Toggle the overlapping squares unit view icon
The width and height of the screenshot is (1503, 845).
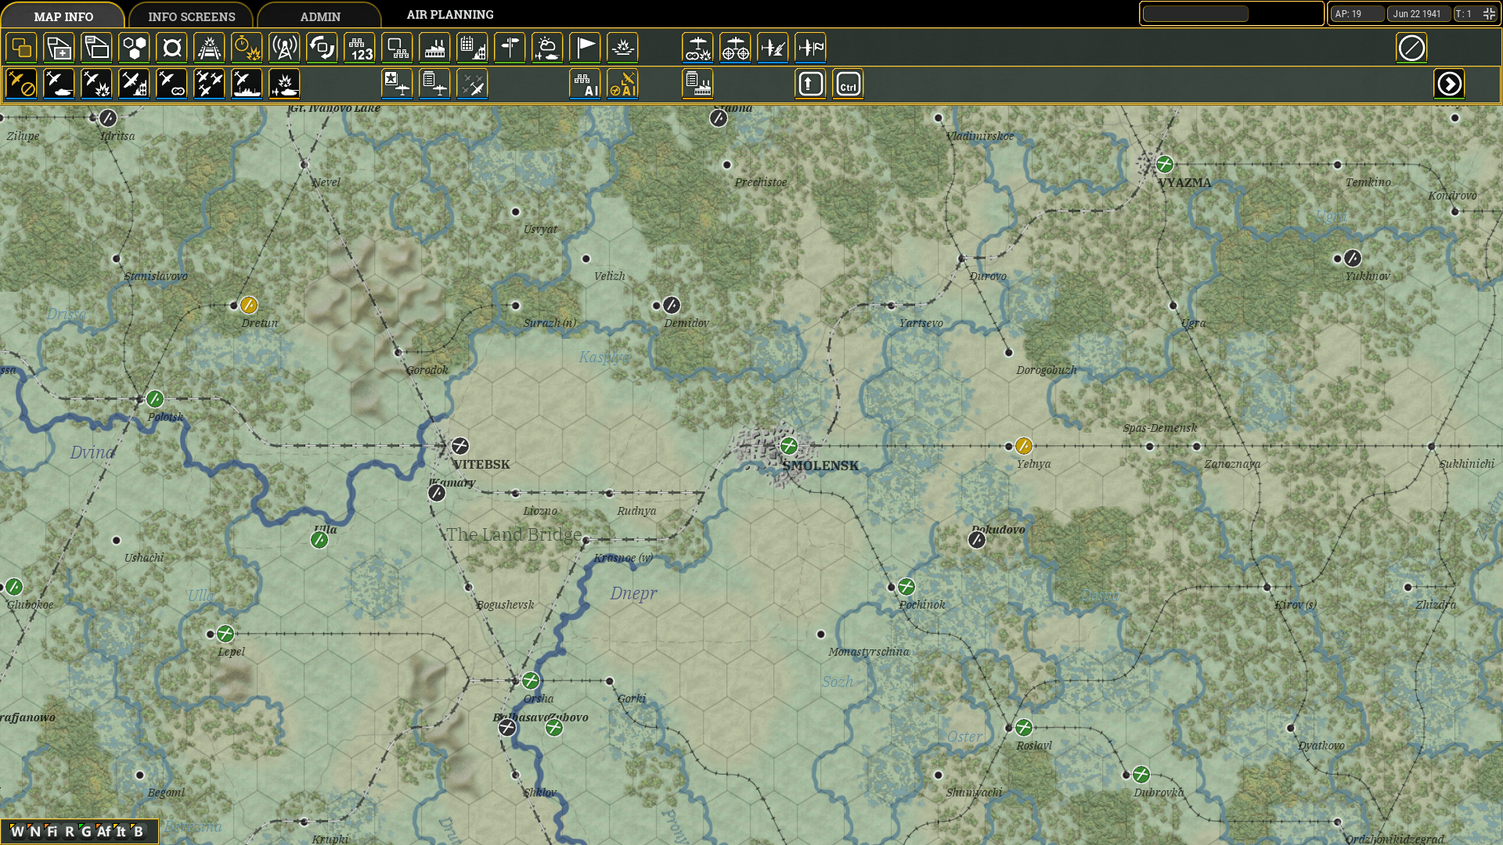click(21, 48)
